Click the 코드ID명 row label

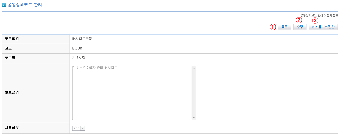[12, 39]
